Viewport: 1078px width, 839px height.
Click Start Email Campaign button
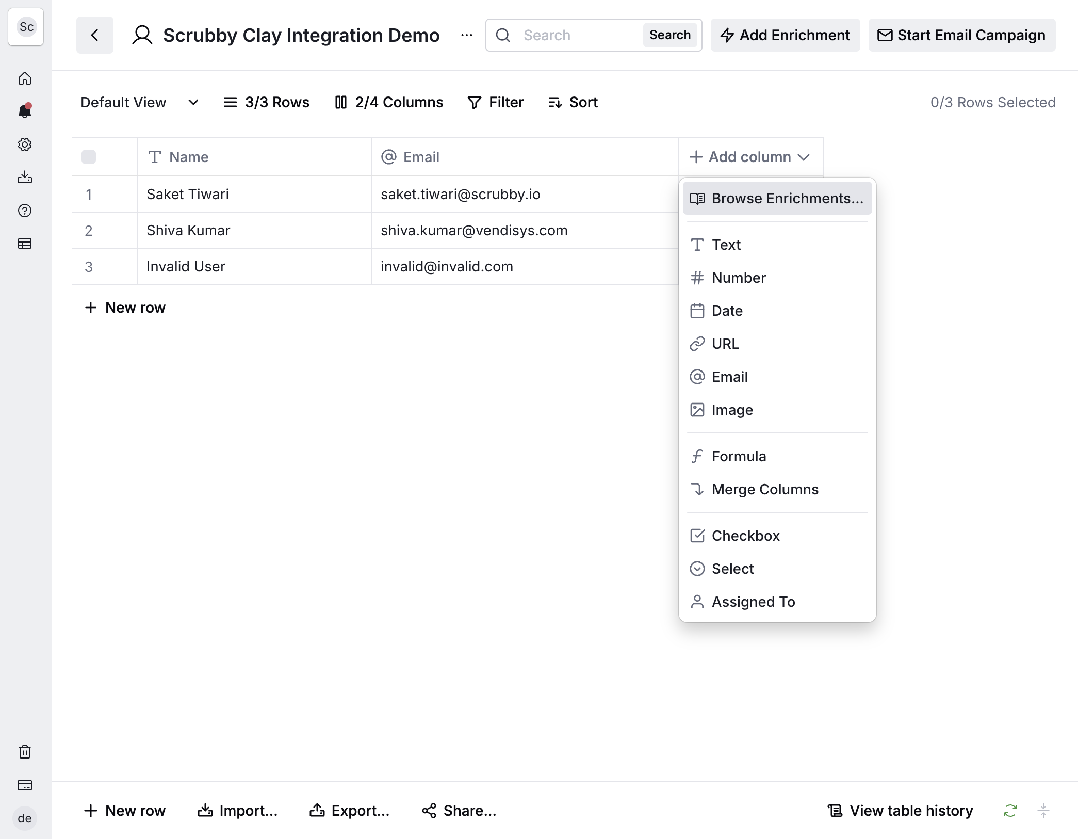pos(962,35)
